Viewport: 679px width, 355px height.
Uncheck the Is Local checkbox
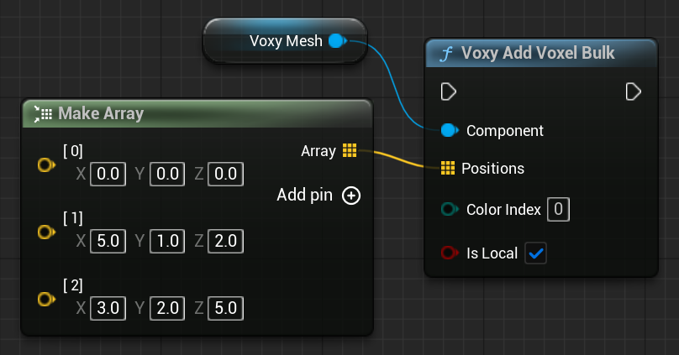[535, 253]
